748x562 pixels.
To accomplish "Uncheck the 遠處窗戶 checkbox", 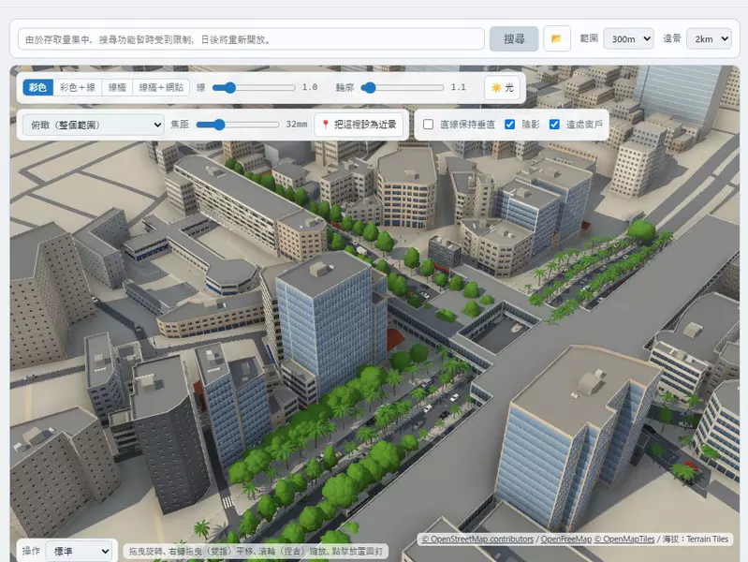I will [554, 125].
